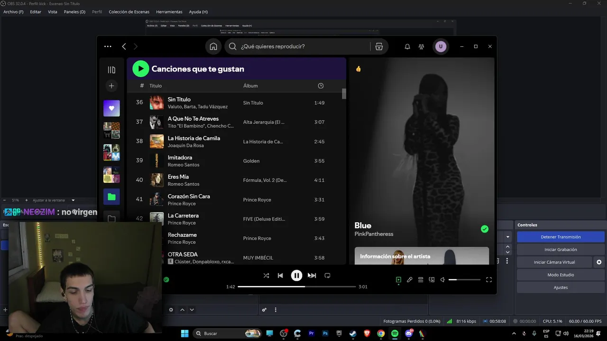This screenshot has height=341, width=607.
Task: Sort by the Álbum column header
Action: [x=250, y=86]
